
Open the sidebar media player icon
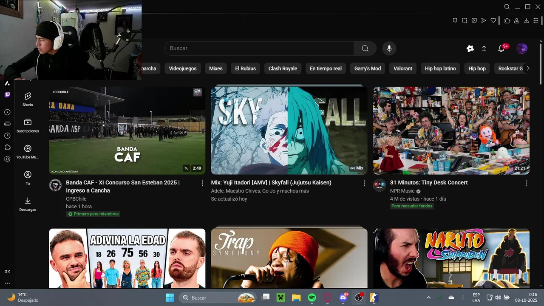[7, 112]
